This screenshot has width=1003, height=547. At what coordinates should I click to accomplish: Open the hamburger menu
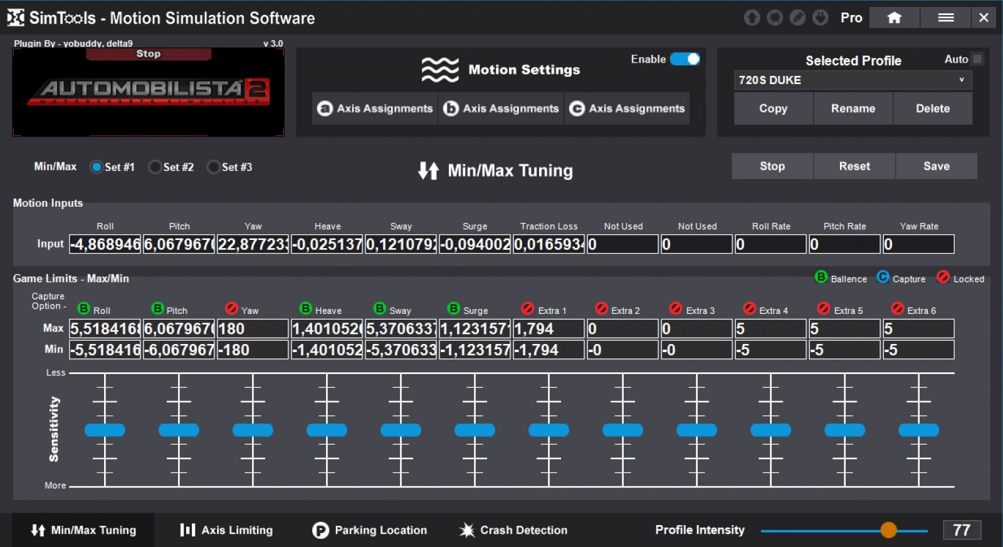coord(945,18)
